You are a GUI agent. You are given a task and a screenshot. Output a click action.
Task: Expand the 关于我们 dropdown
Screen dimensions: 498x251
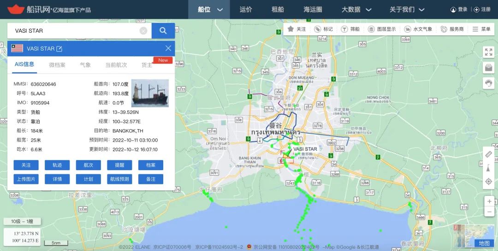point(407,10)
